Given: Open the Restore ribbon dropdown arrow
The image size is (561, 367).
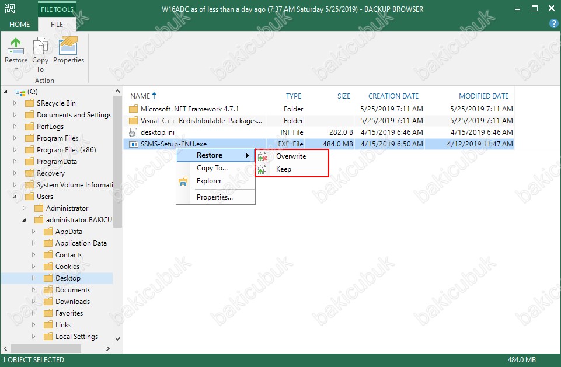Looking at the screenshot, I should [16, 69].
